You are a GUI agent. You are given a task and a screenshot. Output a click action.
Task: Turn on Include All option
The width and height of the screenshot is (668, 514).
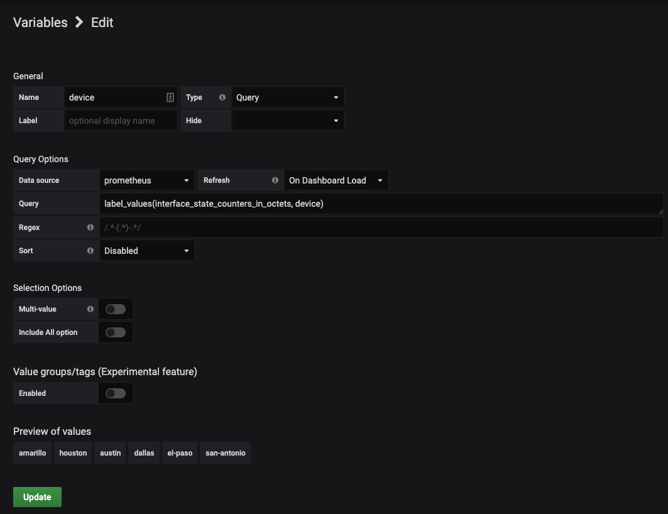pyautogui.click(x=116, y=332)
